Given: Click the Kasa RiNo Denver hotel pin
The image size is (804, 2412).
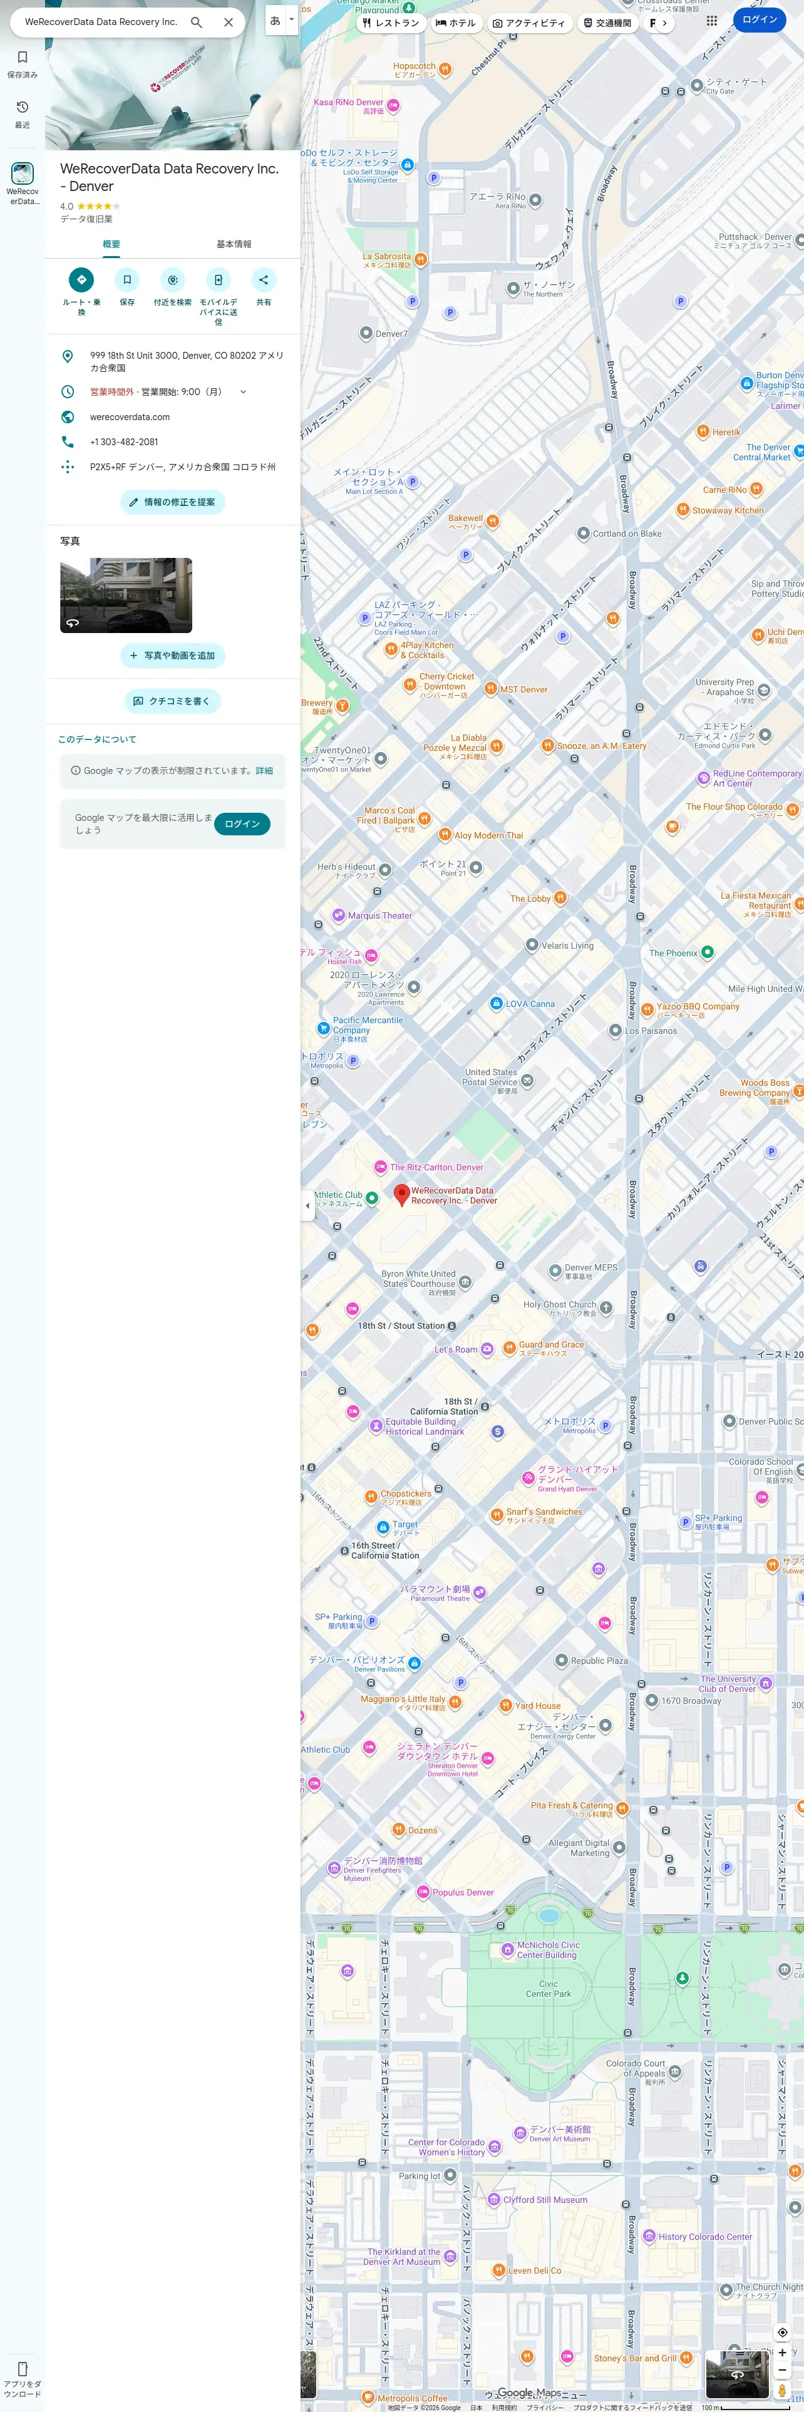Looking at the screenshot, I should [394, 106].
